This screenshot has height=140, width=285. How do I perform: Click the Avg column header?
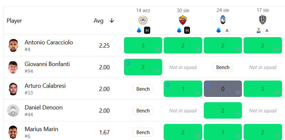[x=99, y=21]
